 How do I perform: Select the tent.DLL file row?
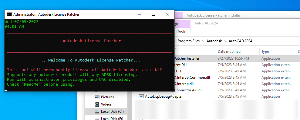(237, 65)
